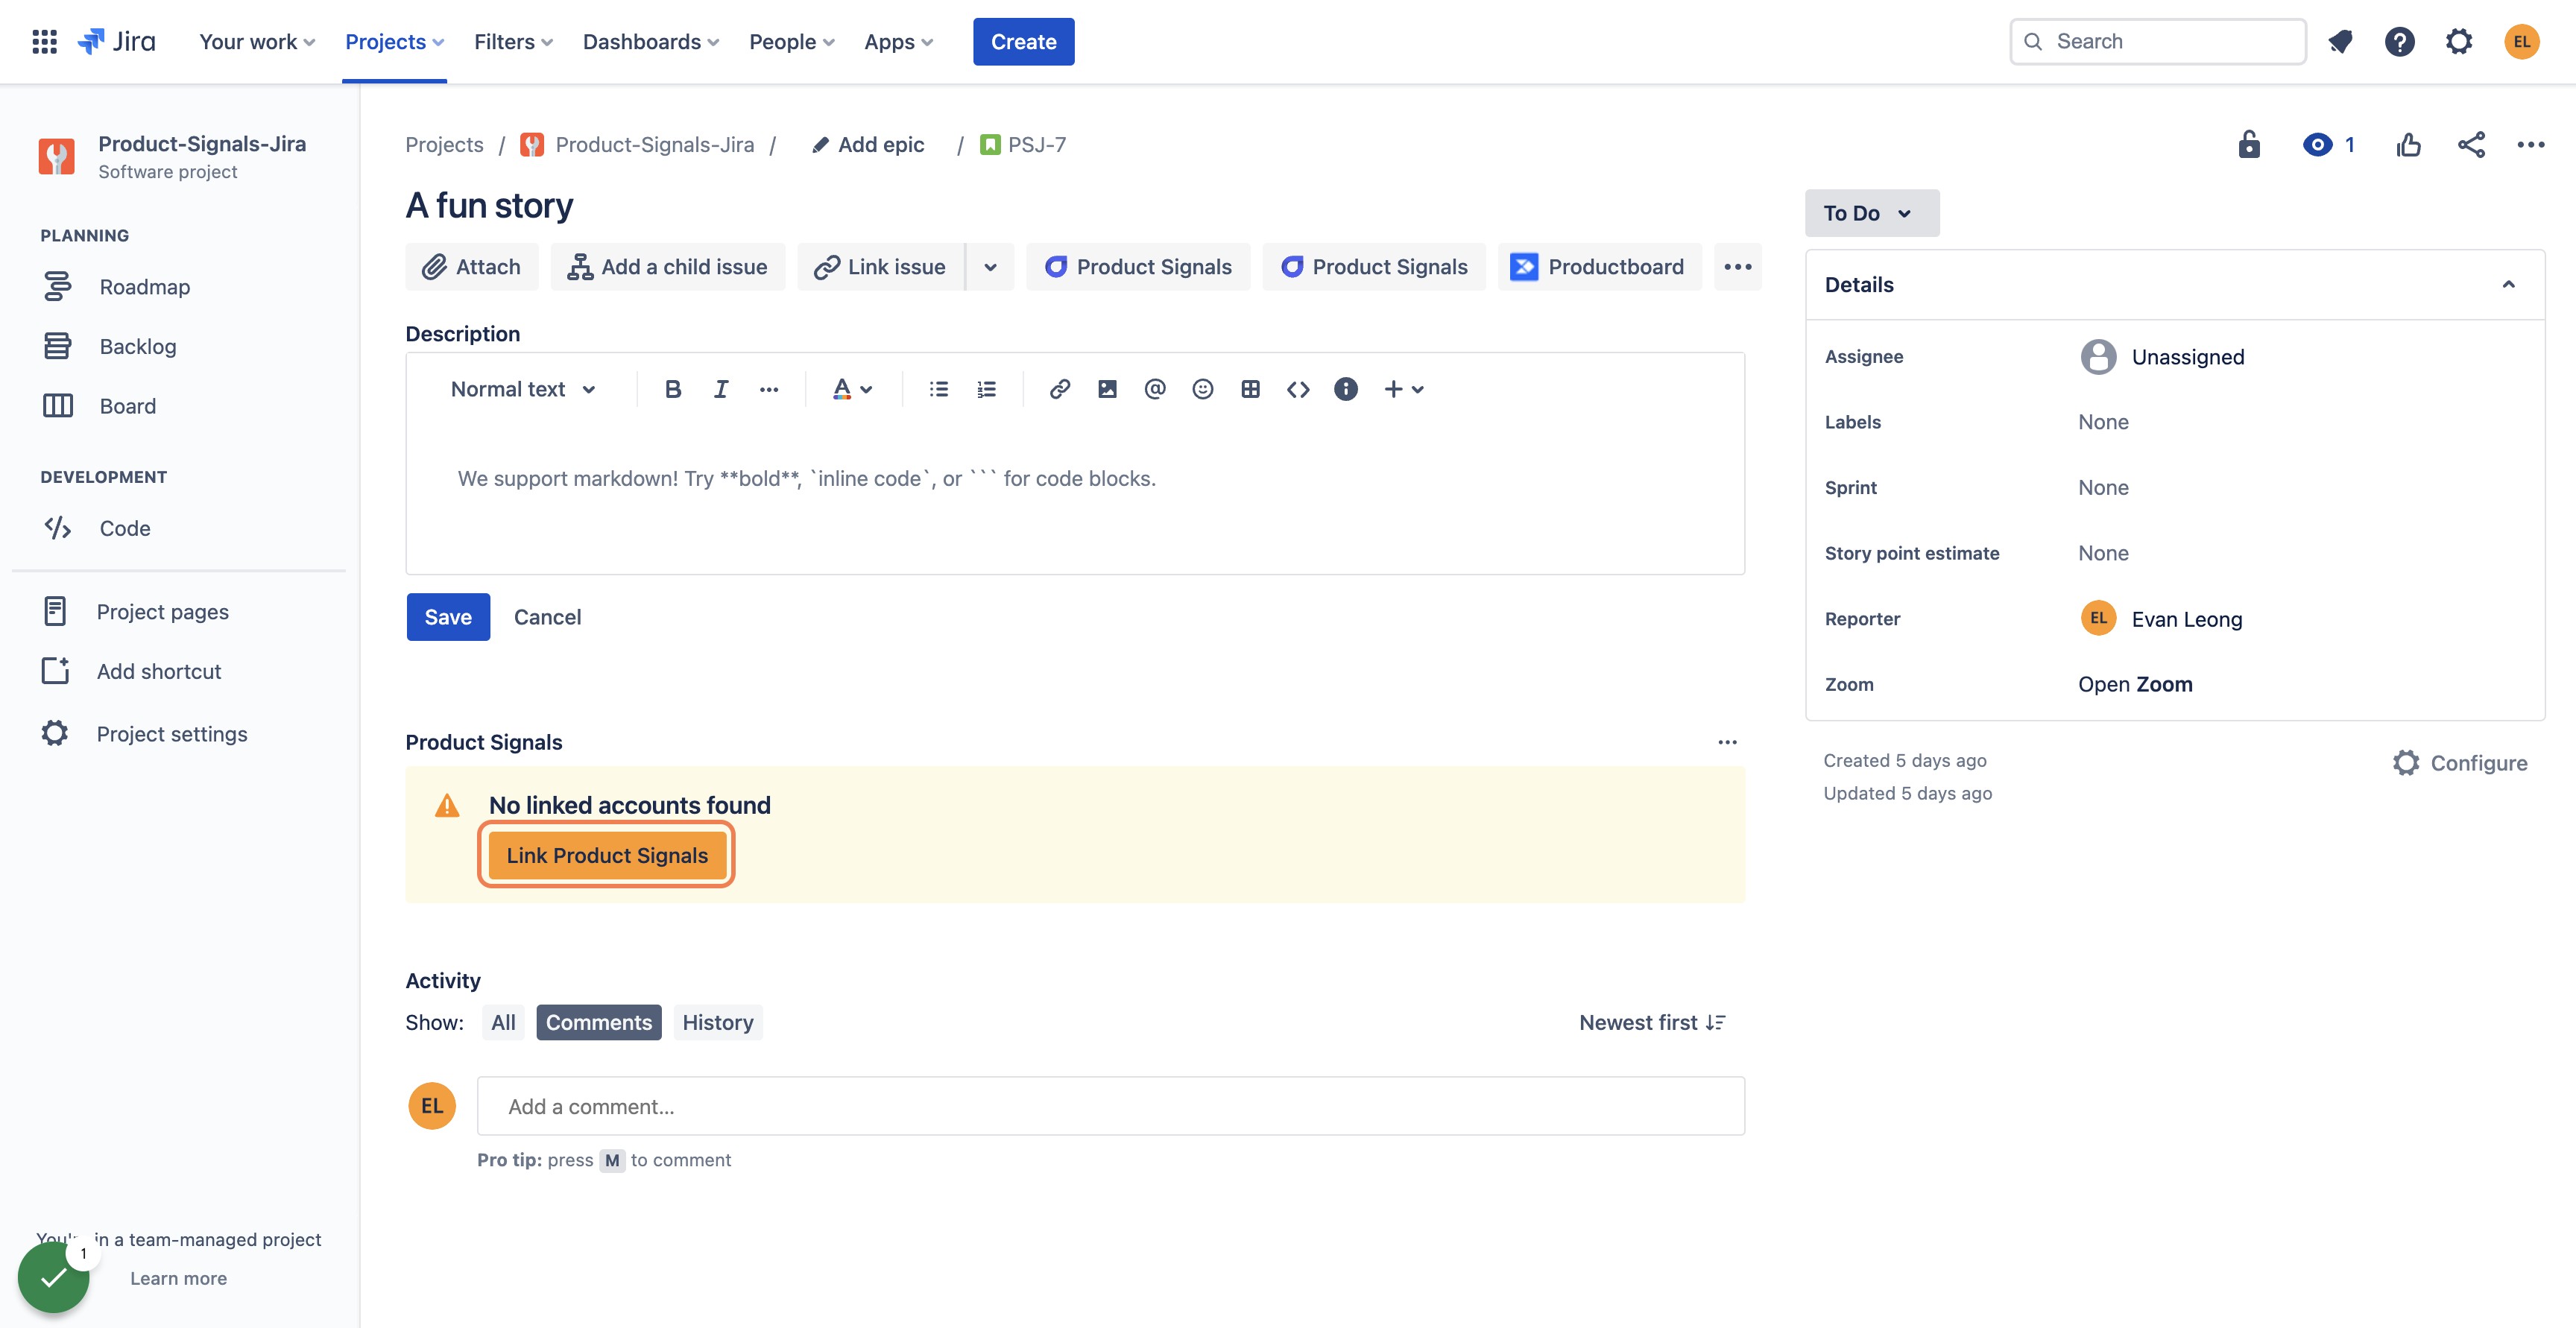Insert a numbered list
Screen dimensions: 2576x1328
tap(986, 389)
